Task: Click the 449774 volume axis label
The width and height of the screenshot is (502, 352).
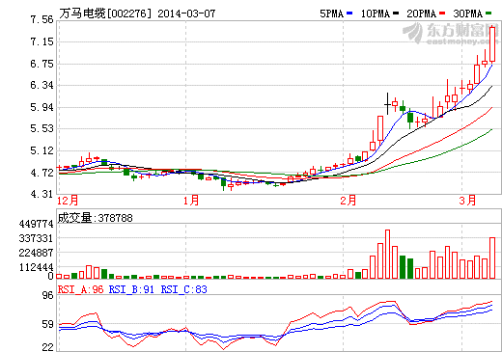Action: (36, 224)
